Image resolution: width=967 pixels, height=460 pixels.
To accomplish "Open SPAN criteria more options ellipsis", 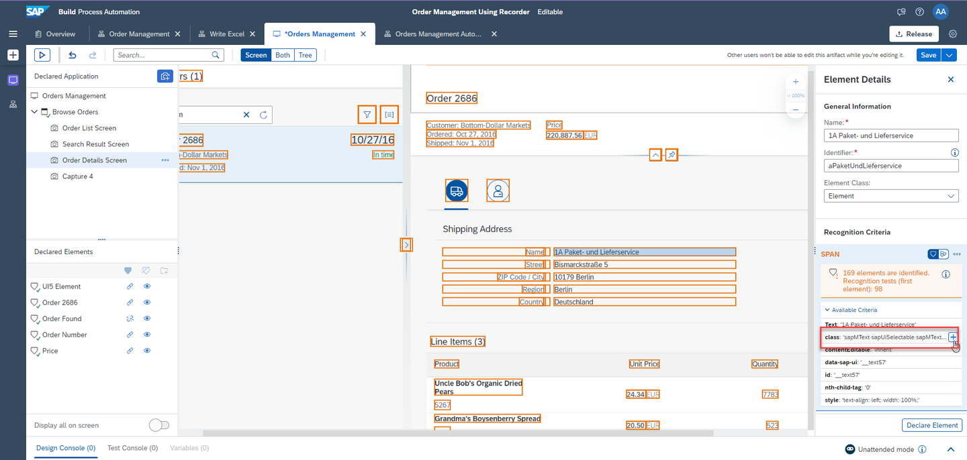I will (x=957, y=254).
